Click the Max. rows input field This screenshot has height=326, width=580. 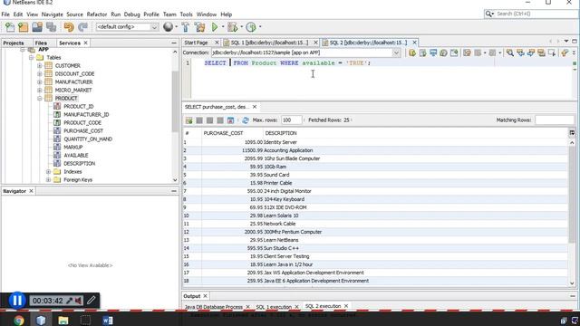click(292, 120)
